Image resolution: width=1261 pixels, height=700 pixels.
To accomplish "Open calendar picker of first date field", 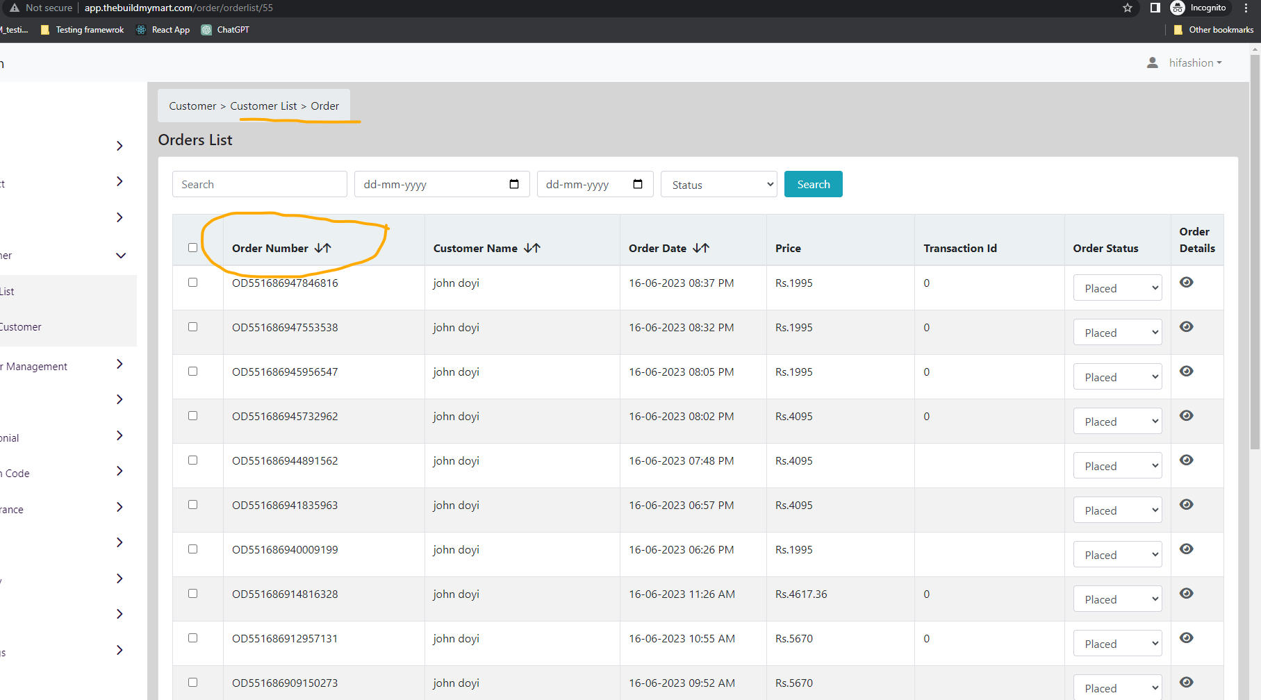I will [514, 184].
